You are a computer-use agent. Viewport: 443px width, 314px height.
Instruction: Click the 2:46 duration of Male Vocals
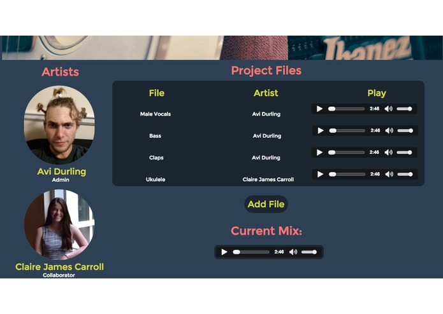(x=374, y=109)
